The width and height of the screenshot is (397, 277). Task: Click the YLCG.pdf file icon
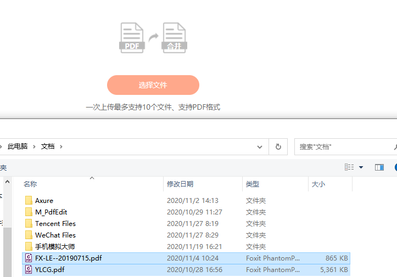pyautogui.click(x=29, y=269)
